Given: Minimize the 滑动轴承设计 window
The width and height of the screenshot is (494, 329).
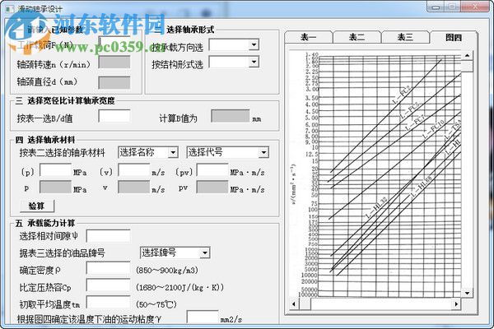Looking at the screenshot, I should [436, 7].
